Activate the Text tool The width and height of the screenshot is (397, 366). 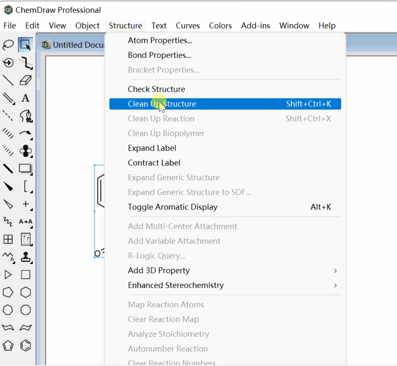pos(25,98)
